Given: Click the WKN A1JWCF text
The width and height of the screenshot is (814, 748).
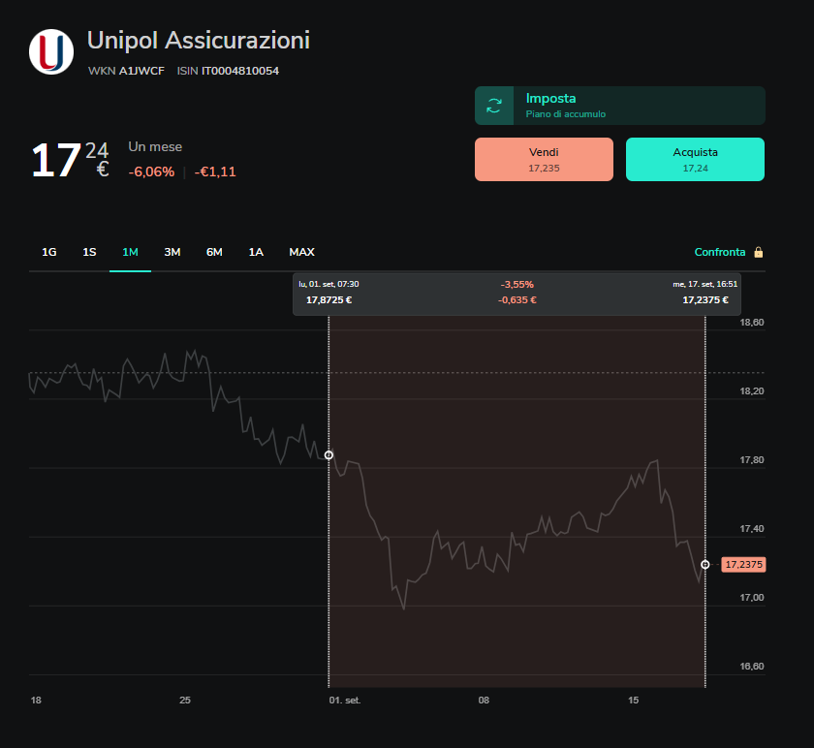Looking at the screenshot, I should pos(126,71).
